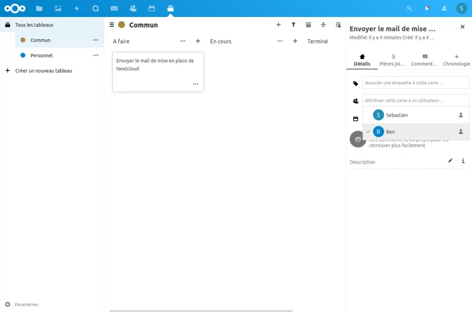The width and height of the screenshot is (472, 312).
Task: Switch to the Chronologie tab
Action: pyautogui.click(x=456, y=60)
